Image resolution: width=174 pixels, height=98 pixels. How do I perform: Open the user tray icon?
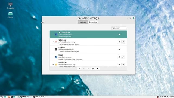point(163,97)
